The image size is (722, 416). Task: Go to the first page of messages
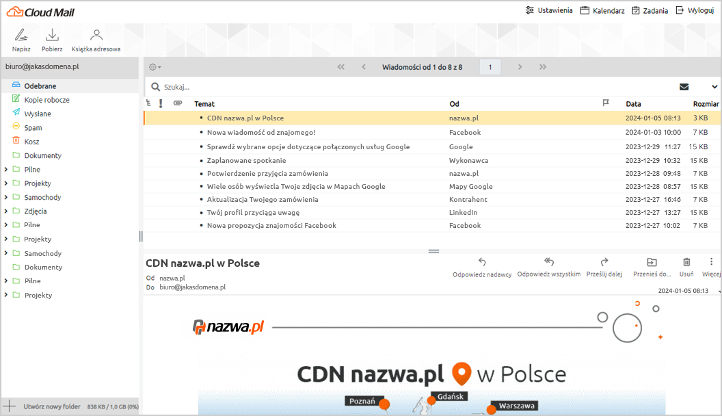pos(340,67)
